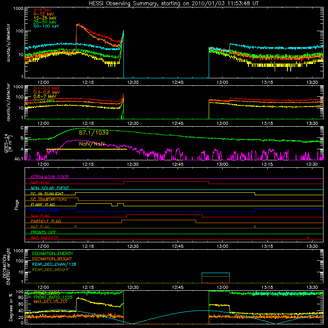Viewport: 328px width, 328px height.
Task: Select the ATTENUATOR_STATE flag label
Action: coord(50,177)
